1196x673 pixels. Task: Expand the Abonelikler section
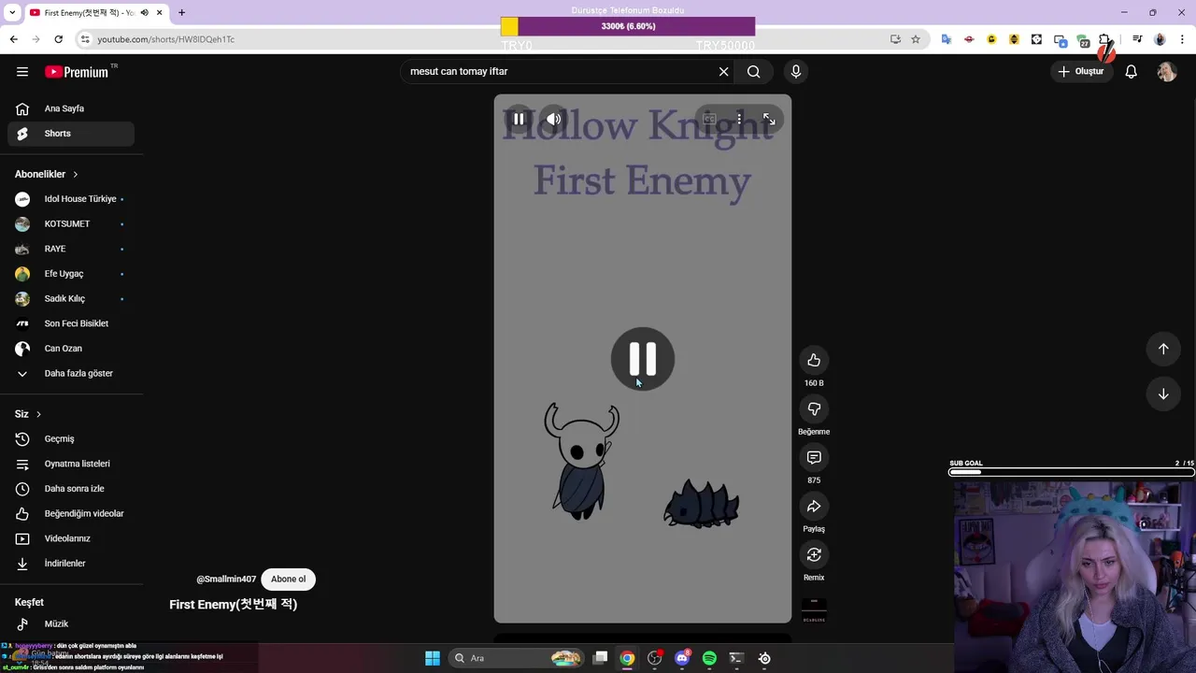coord(47,174)
